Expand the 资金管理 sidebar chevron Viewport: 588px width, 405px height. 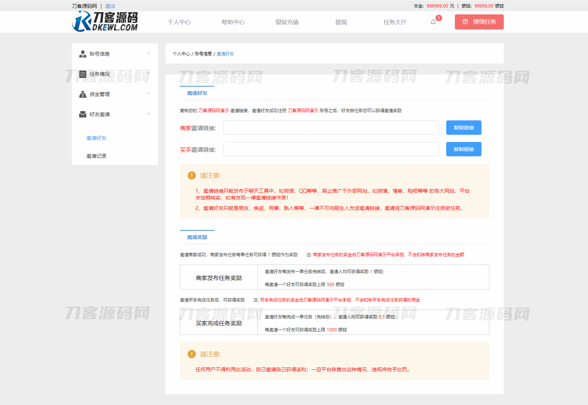coord(149,94)
